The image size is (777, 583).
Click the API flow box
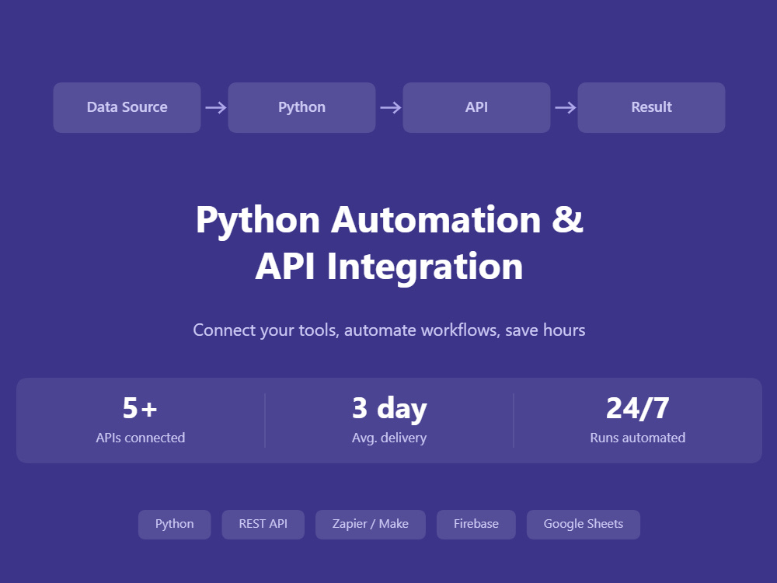pyautogui.click(x=477, y=107)
